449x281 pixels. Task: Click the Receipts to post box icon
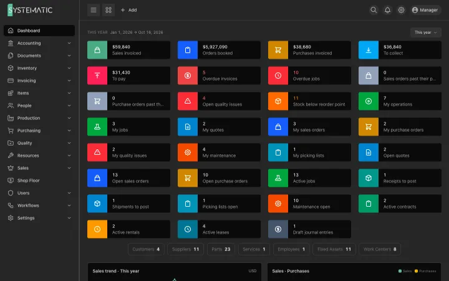(x=369, y=178)
